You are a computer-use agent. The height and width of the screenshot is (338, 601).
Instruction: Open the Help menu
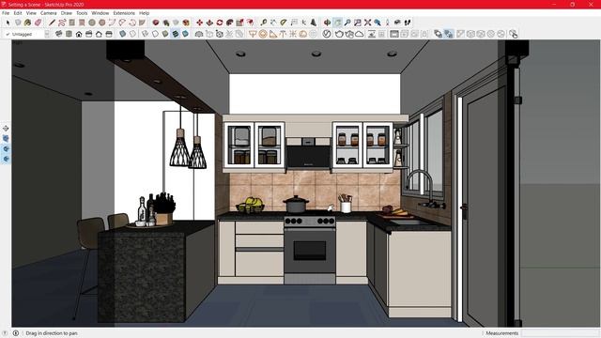pos(144,13)
